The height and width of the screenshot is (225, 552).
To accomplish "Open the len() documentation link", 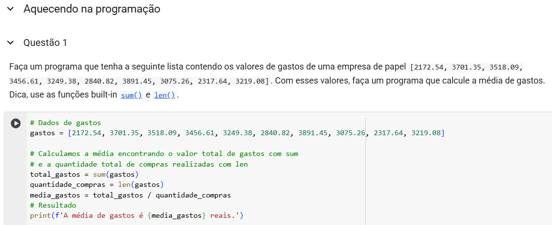I will pos(164,95).
